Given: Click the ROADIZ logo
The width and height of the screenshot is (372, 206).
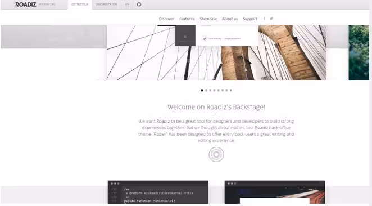Looking at the screenshot, I should point(26,5).
